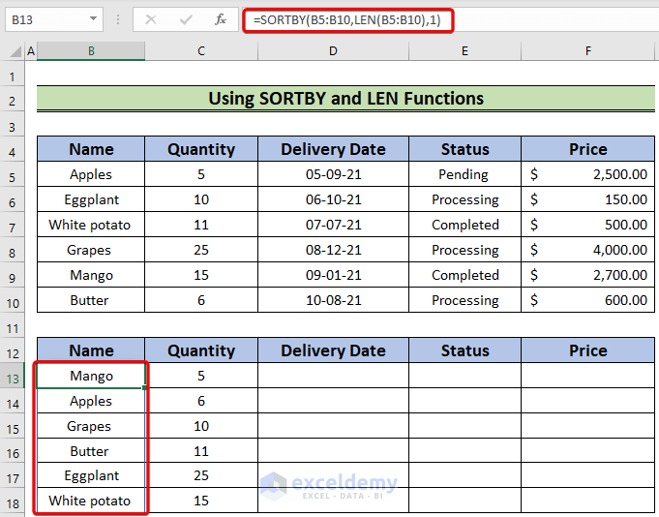Select quantity cell 15 in row 9
The width and height of the screenshot is (659, 517).
[x=201, y=275]
